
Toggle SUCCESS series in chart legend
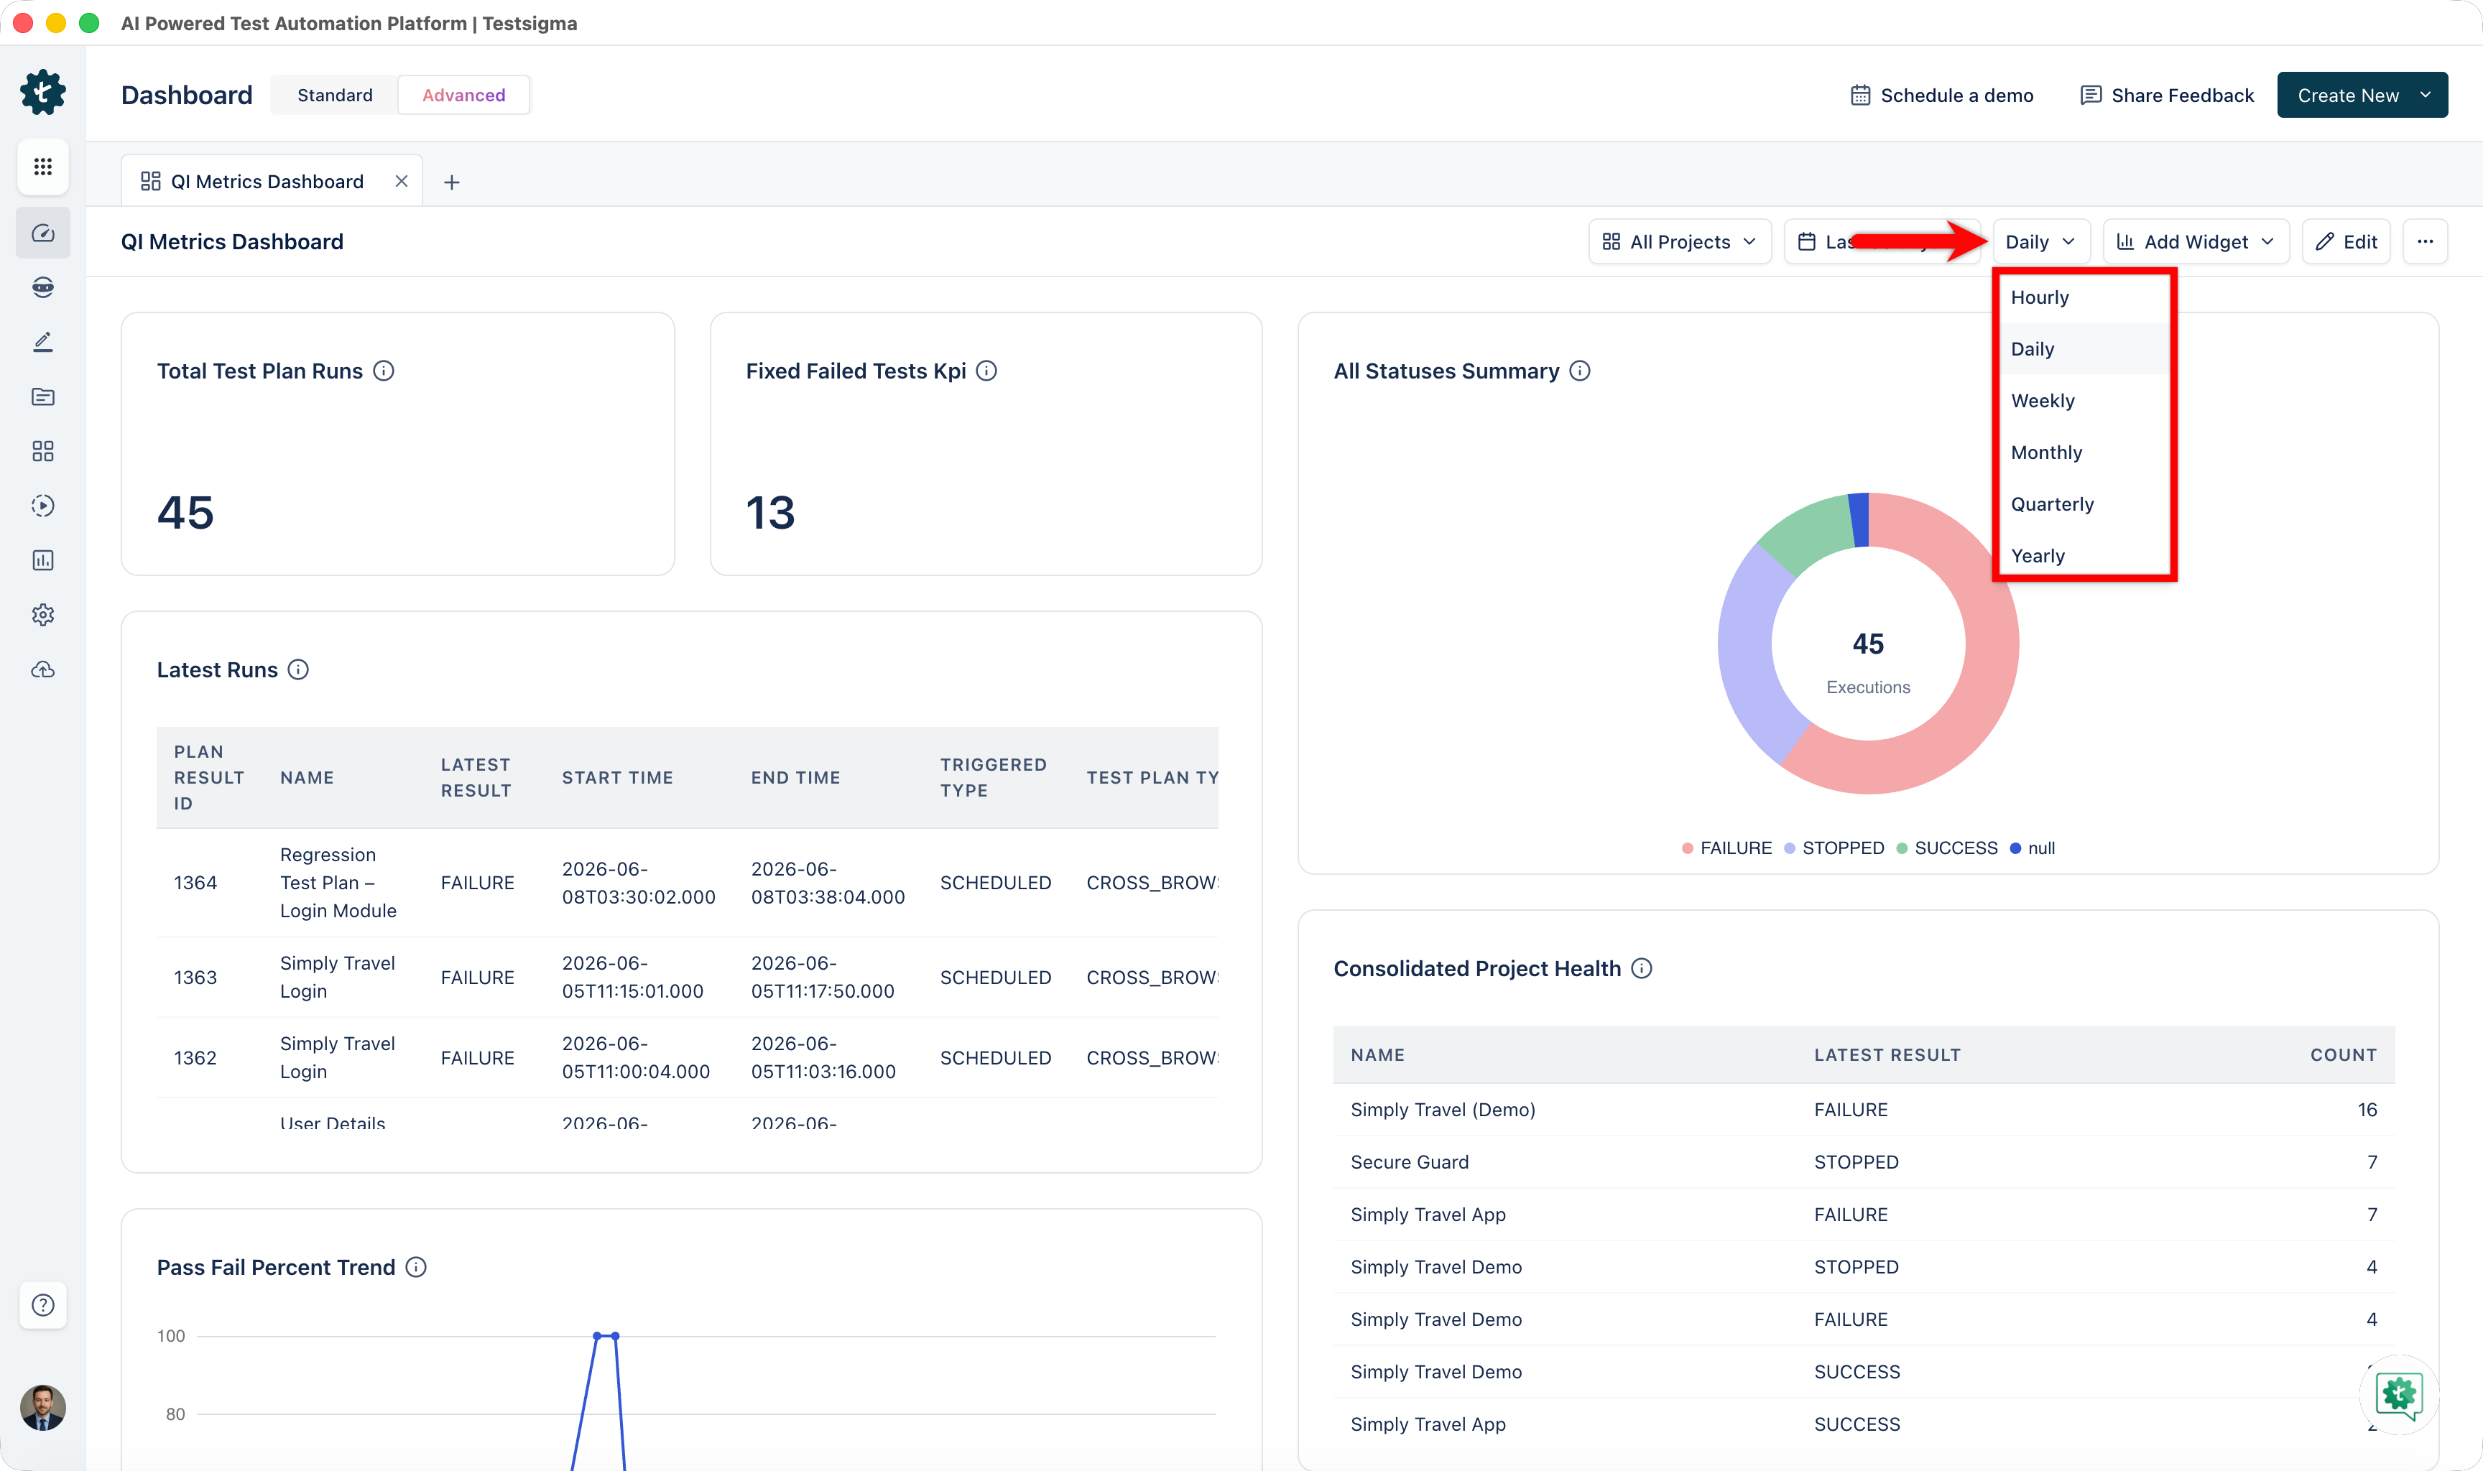coord(1947,848)
